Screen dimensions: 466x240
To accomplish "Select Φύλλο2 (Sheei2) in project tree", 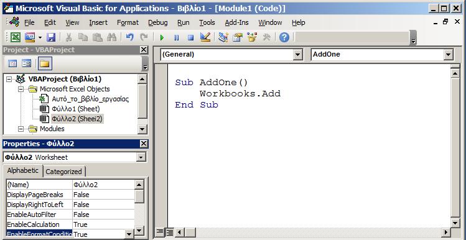I will tap(77, 119).
